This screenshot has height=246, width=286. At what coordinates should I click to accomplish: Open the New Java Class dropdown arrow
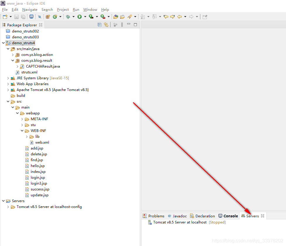[x=60, y=17]
